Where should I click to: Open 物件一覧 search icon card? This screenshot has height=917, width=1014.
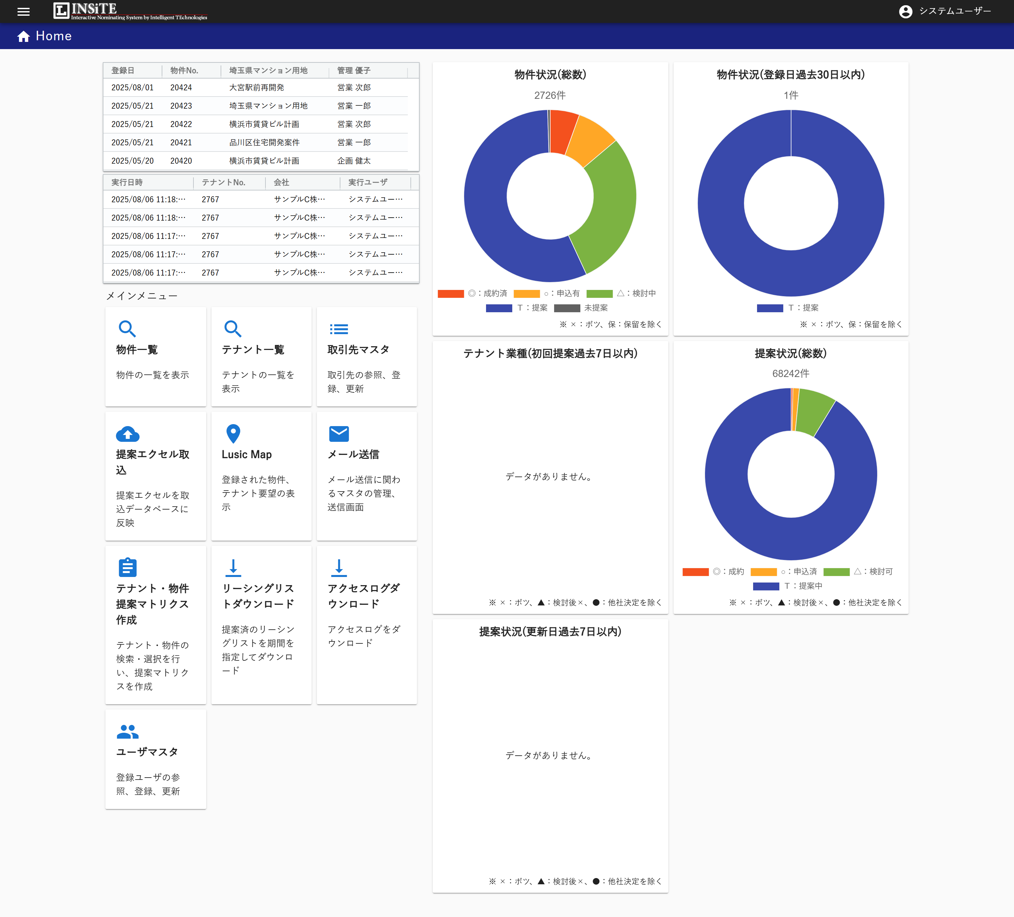127,329
